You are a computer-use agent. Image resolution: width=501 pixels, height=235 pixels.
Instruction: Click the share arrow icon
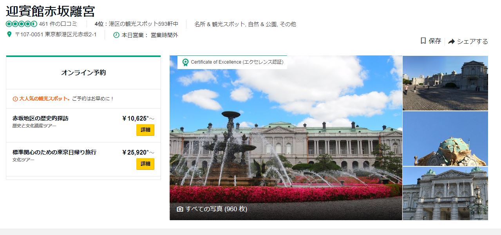451,41
